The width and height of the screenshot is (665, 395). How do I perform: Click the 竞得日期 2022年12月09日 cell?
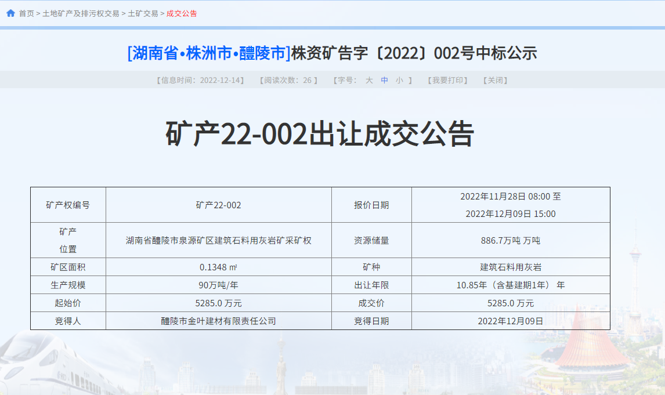pos(511,321)
